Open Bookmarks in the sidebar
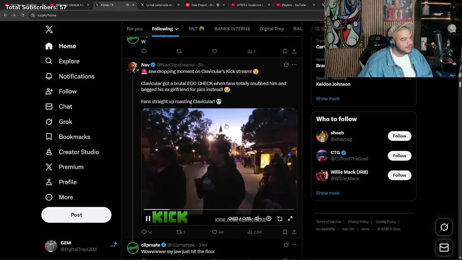Viewport: 462px width, 260px height. [67, 137]
